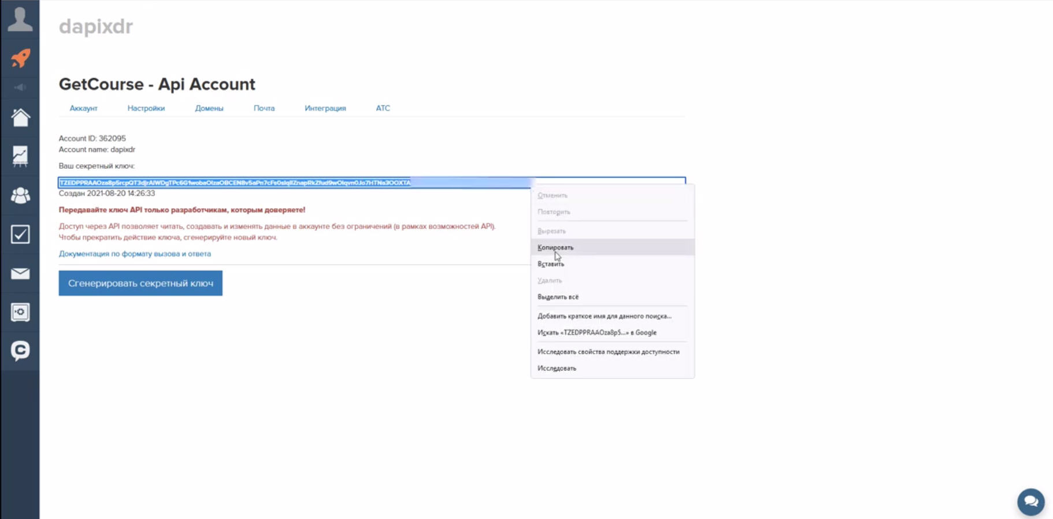Click the Ваш секретный ключ label
Viewport: 1053px width, 519px height.
[97, 166]
